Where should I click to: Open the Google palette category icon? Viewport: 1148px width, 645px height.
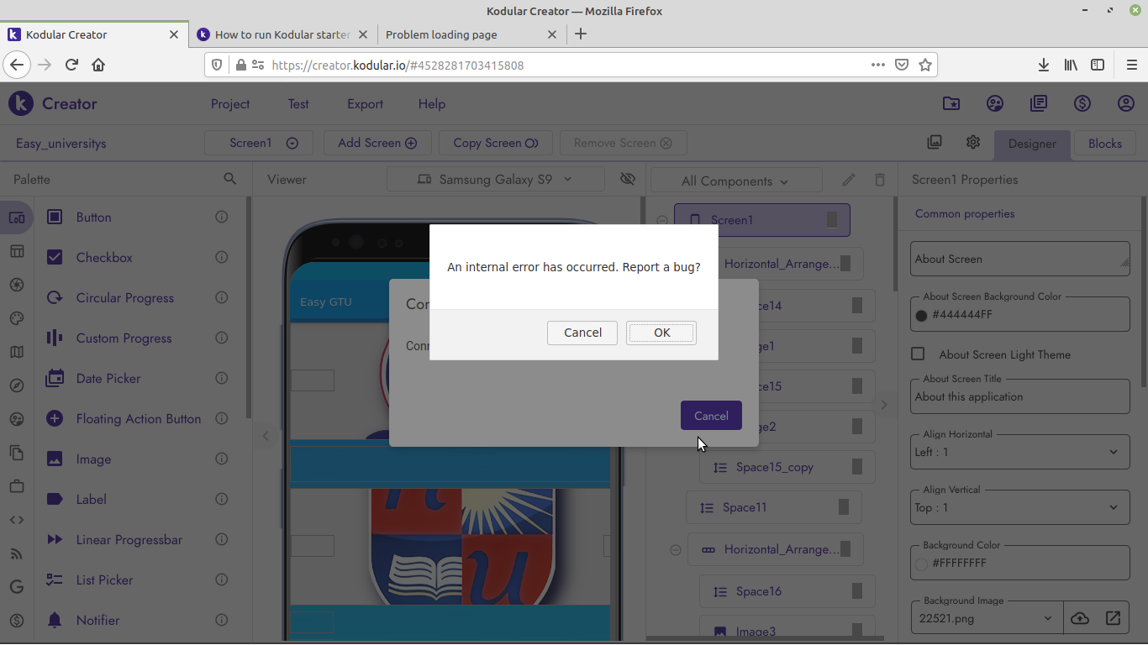pyautogui.click(x=17, y=587)
